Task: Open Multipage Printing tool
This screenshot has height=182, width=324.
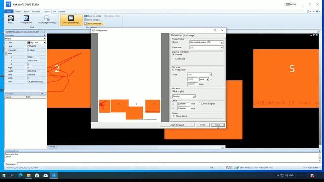Action: click(x=47, y=19)
